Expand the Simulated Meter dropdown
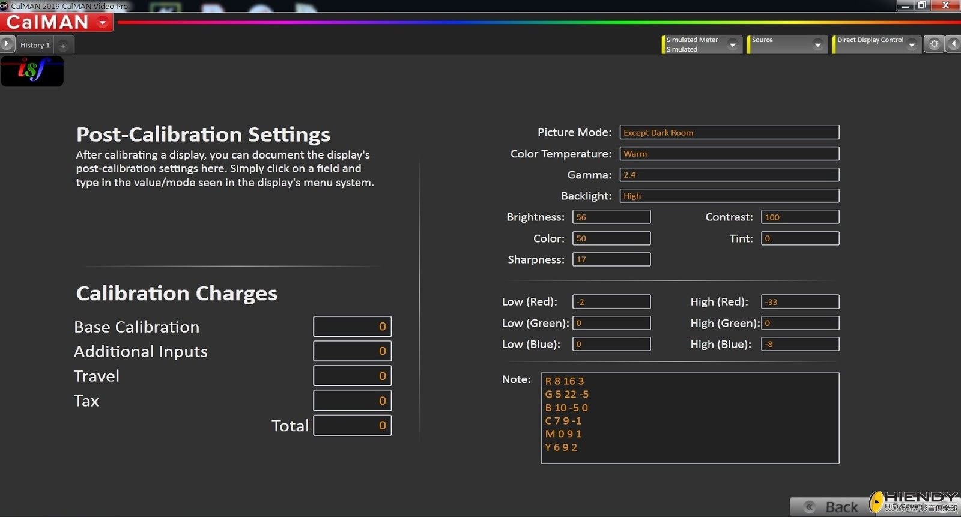961x517 pixels. pyautogui.click(x=732, y=44)
